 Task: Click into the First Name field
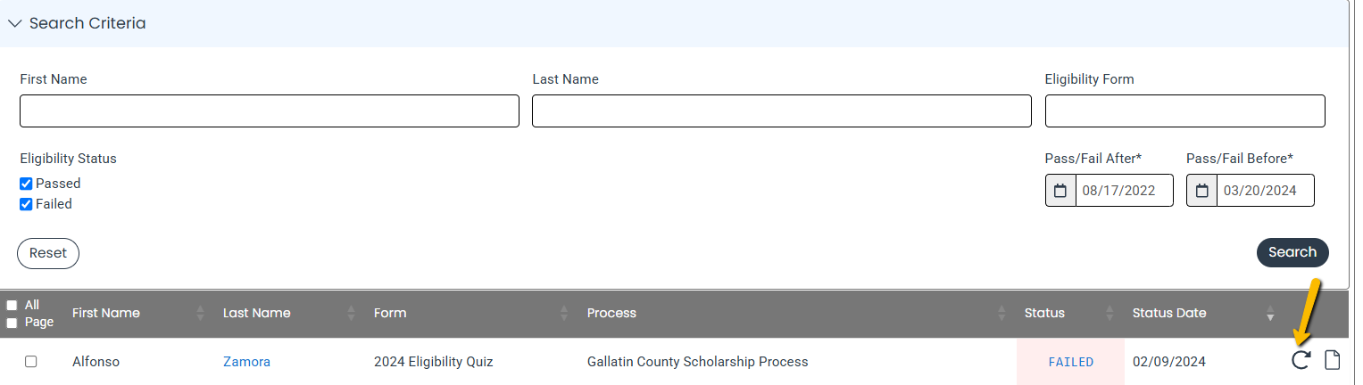(x=270, y=111)
